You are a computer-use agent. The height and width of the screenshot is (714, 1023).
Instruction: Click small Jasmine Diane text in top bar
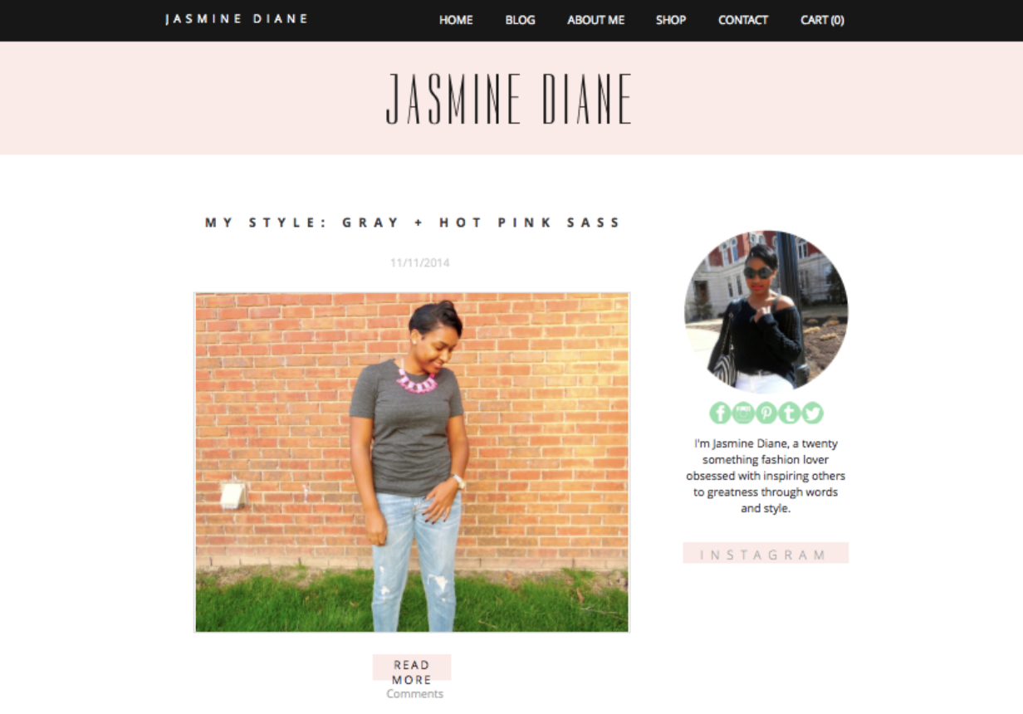pyautogui.click(x=237, y=19)
